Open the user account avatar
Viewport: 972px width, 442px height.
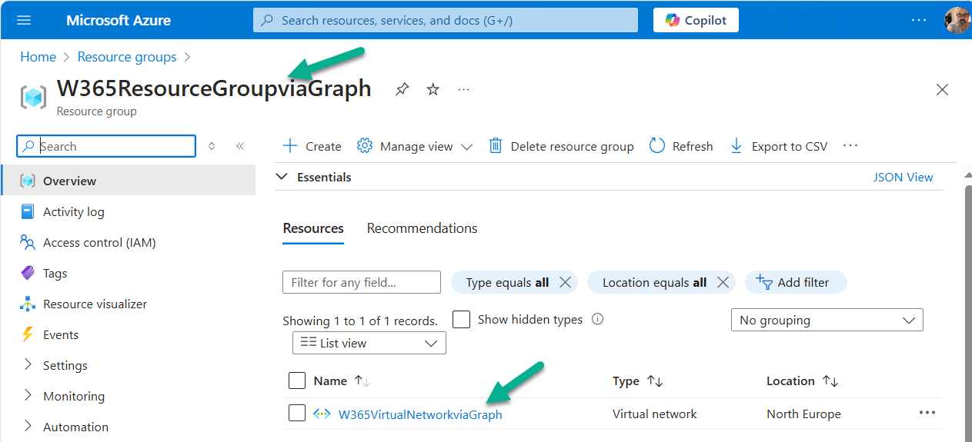tap(957, 20)
